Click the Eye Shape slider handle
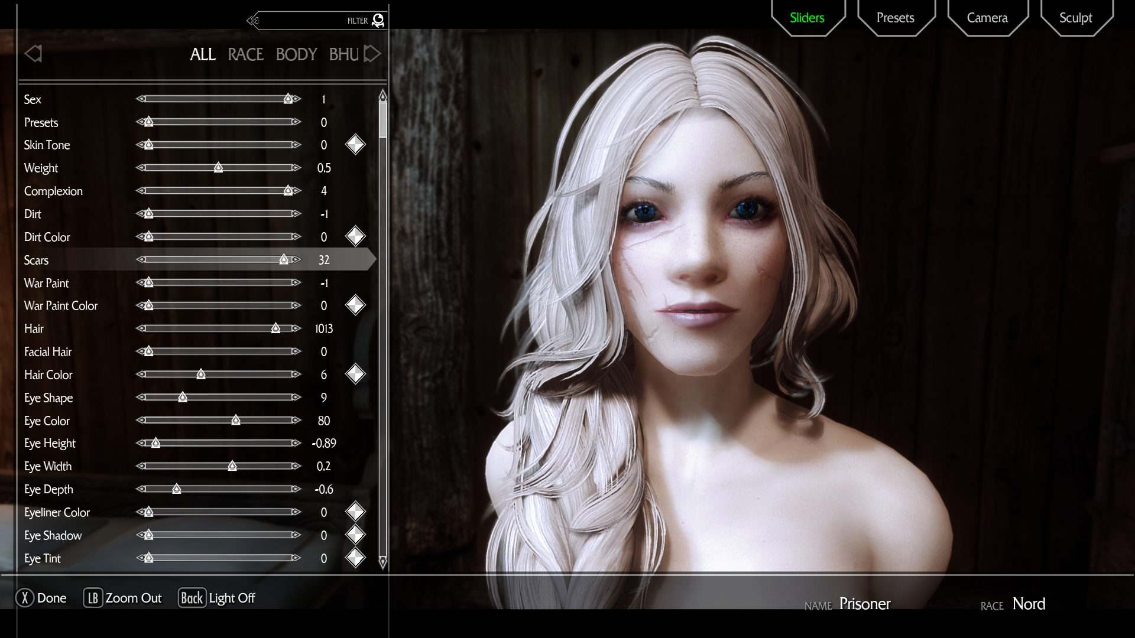Viewport: 1135px width, 638px height. click(183, 397)
